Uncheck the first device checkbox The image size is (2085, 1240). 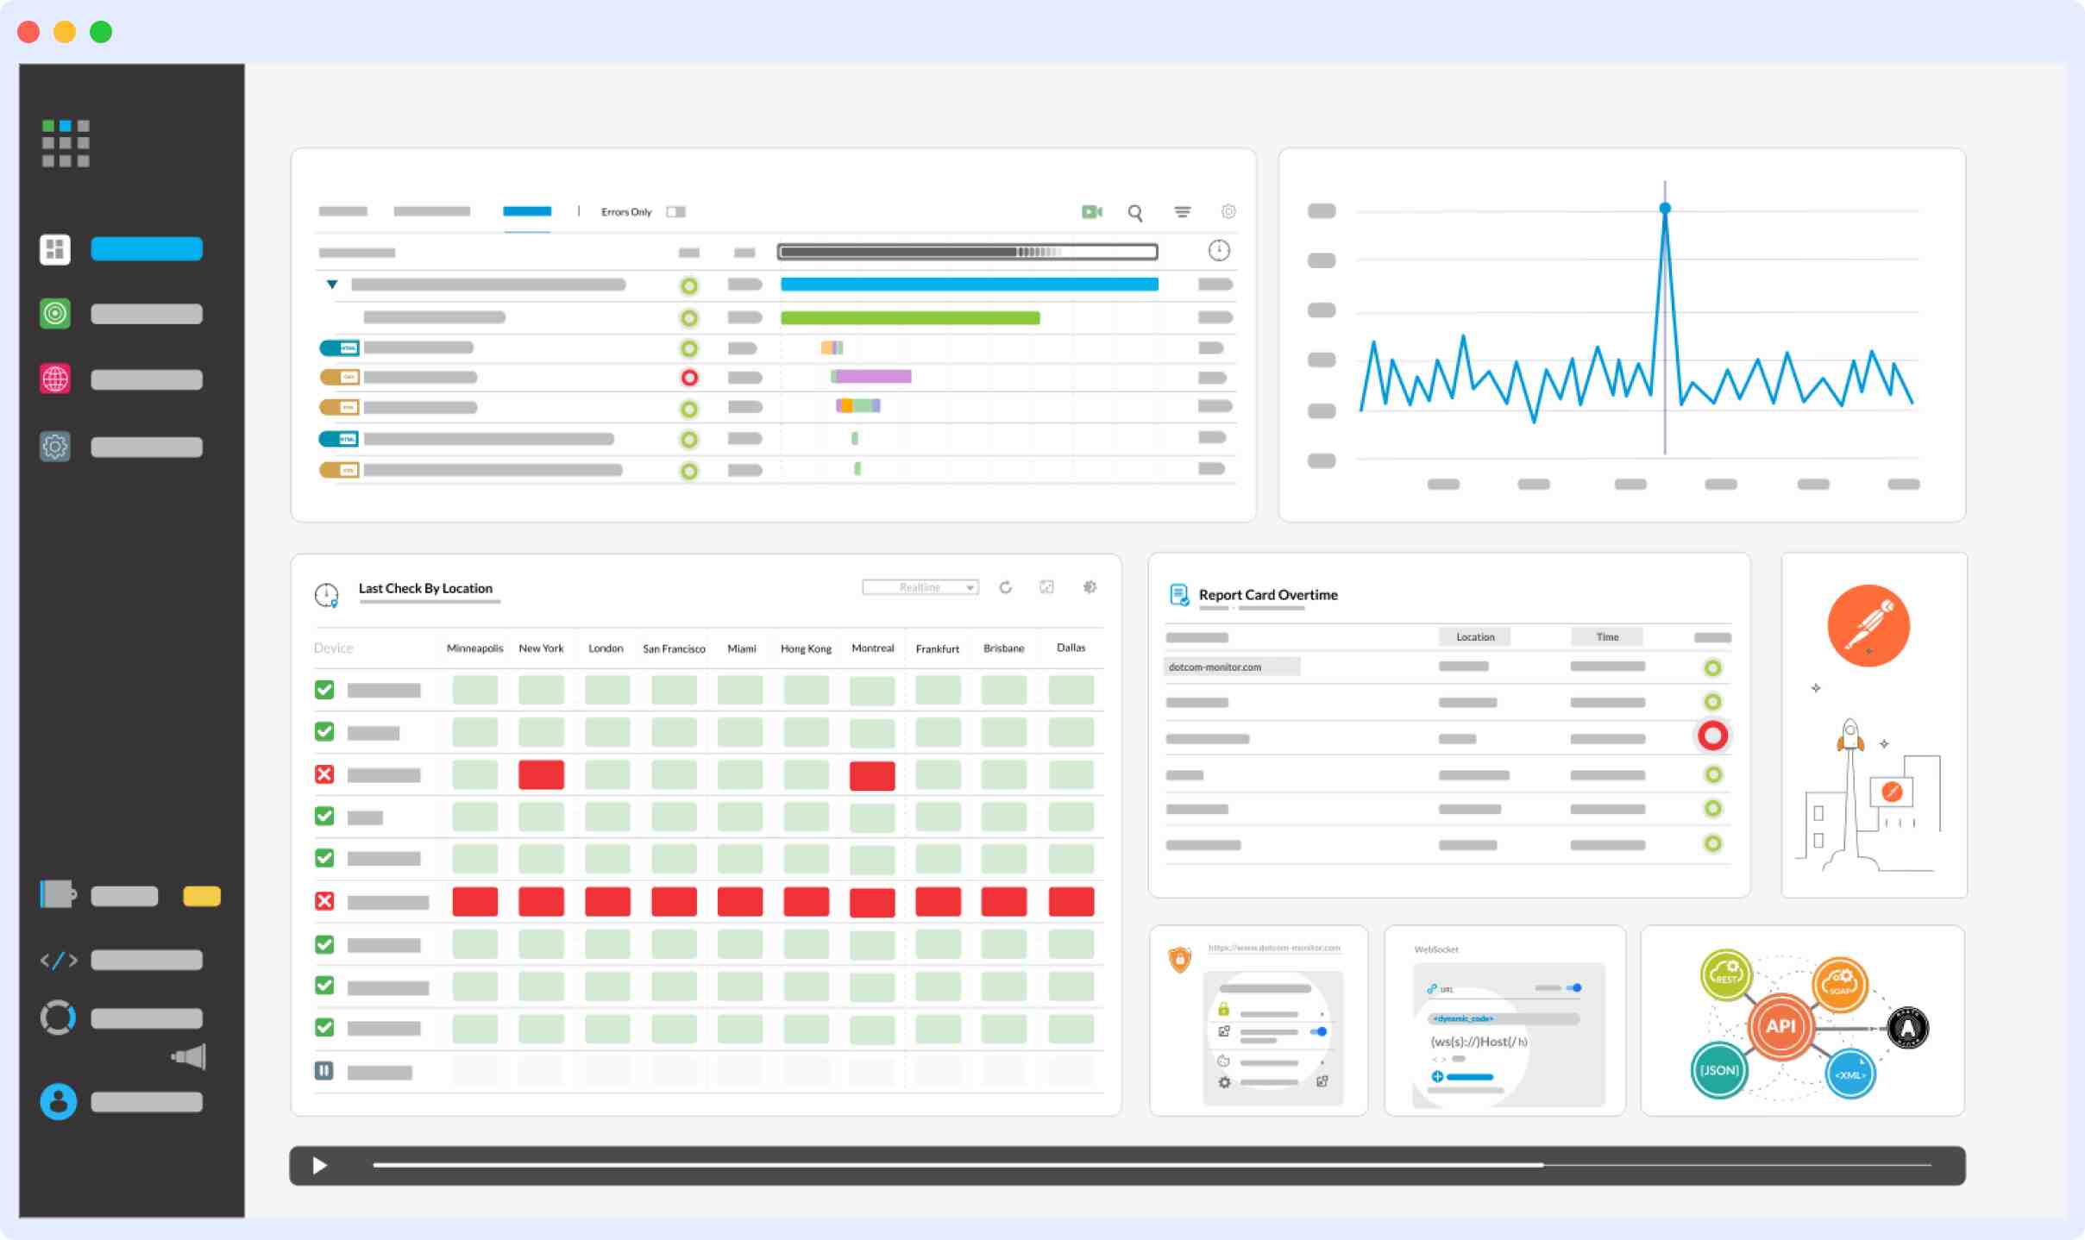point(325,689)
